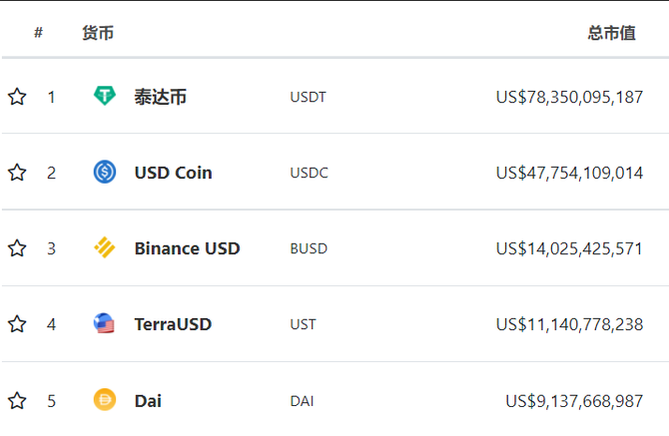Image resolution: width=669 pixels, height=436 pixels.
Task: Toggle favorite star for Dai
Action: [17, 401]
